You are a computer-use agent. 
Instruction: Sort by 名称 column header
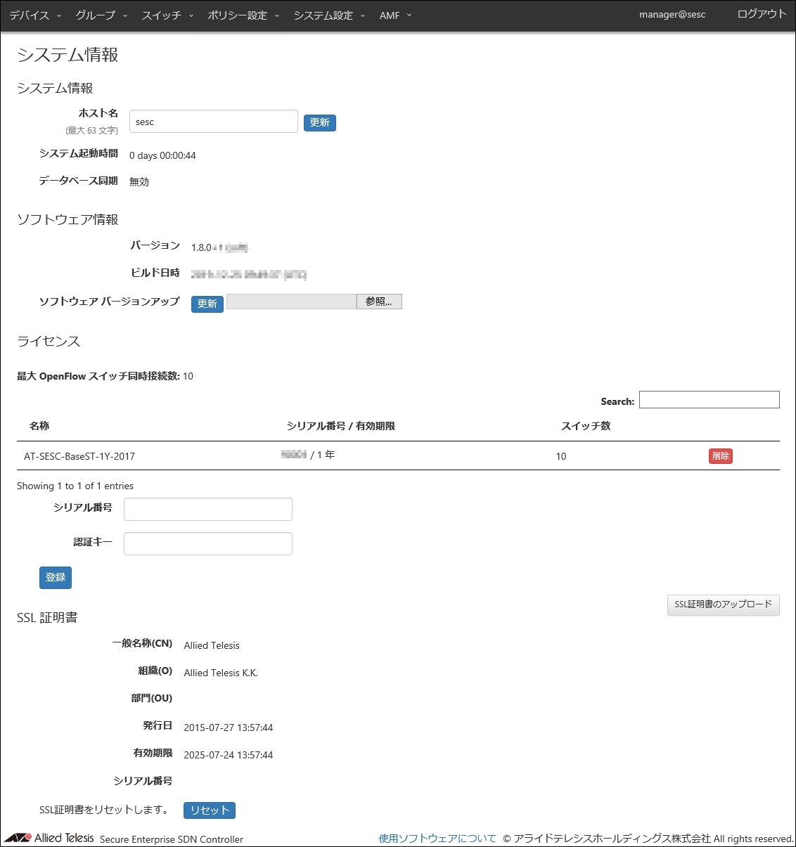[39, 426]
